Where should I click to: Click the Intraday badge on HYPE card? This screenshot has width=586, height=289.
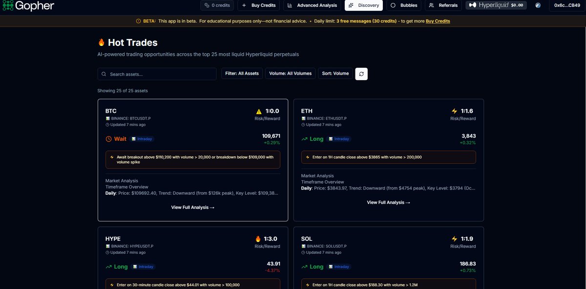[x=143, y=267]
